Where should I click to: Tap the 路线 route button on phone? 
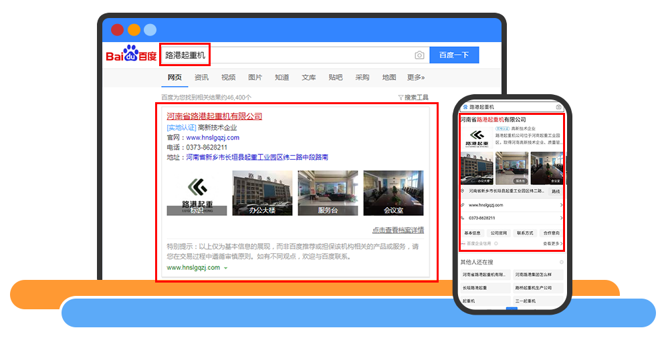pos(556,192)
